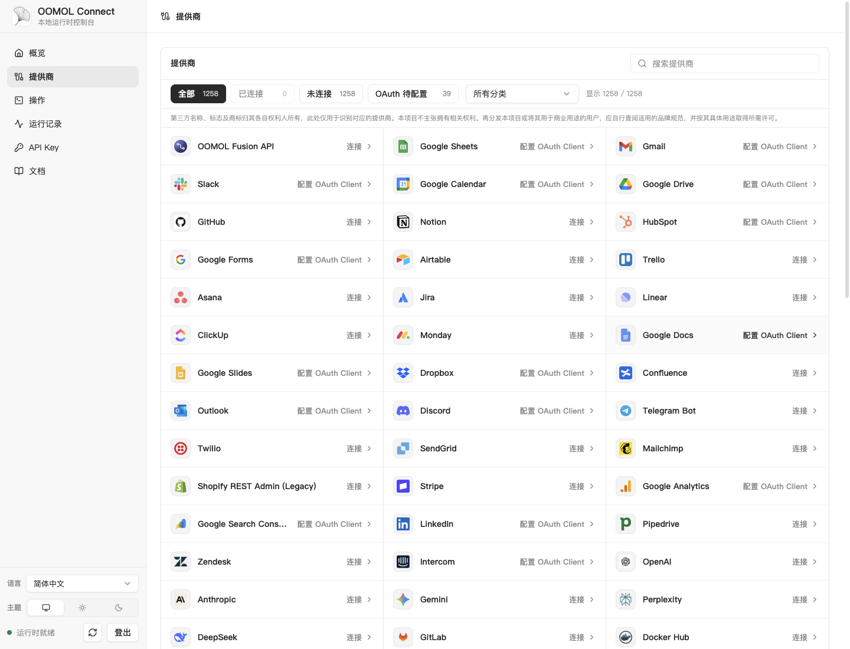This screenshot has width=850, height=649.
Task: Click the refresh runtime status button
Action: 93,632
